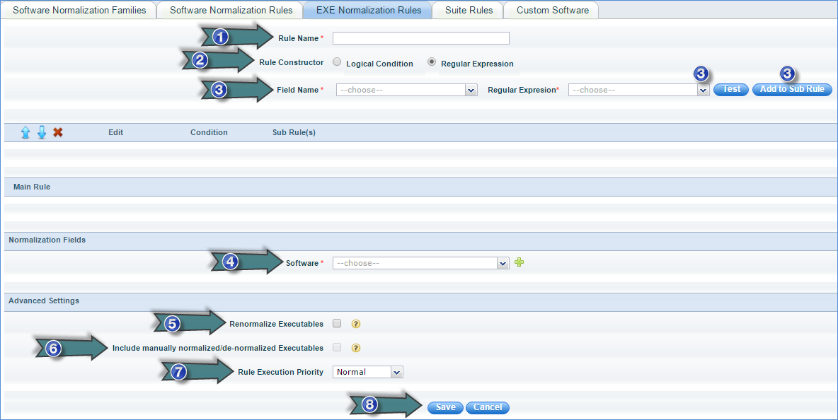Viewport: 838px width, 420px height.
Task: Open the Software dropdown list
Action: [x=420, y=263]
